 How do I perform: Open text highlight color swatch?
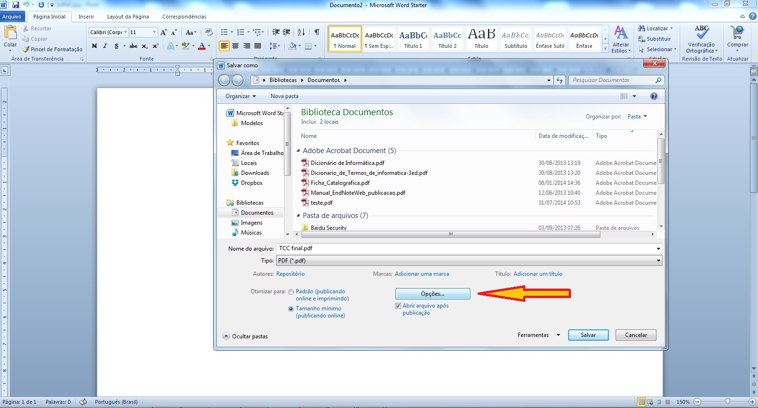[185, 46]
